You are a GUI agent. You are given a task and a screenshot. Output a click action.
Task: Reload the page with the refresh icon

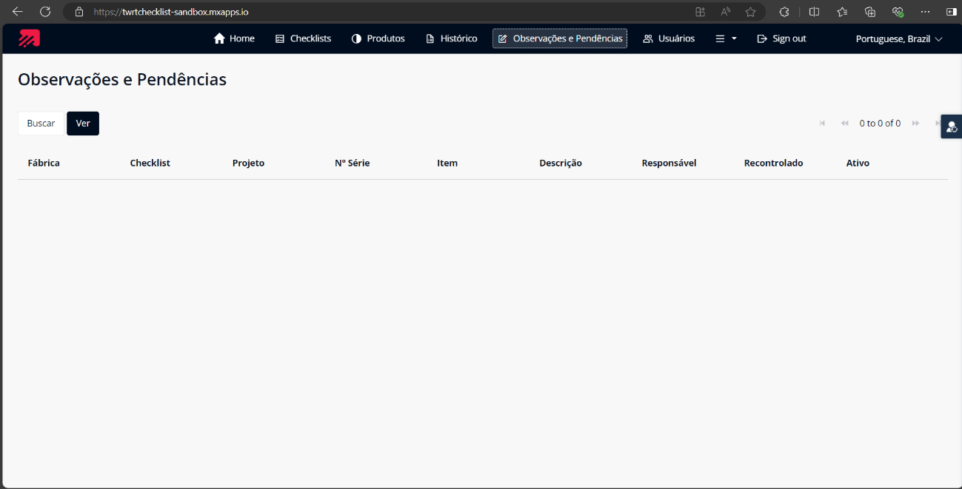coord(45,12)
